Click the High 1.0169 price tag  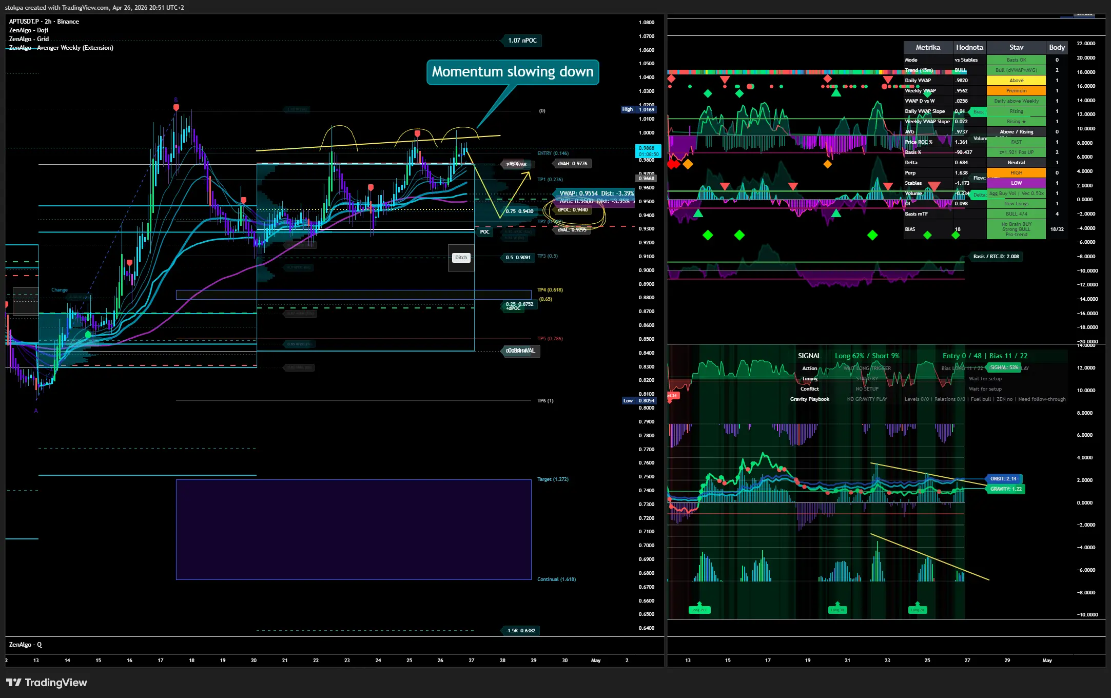point(639,109)
